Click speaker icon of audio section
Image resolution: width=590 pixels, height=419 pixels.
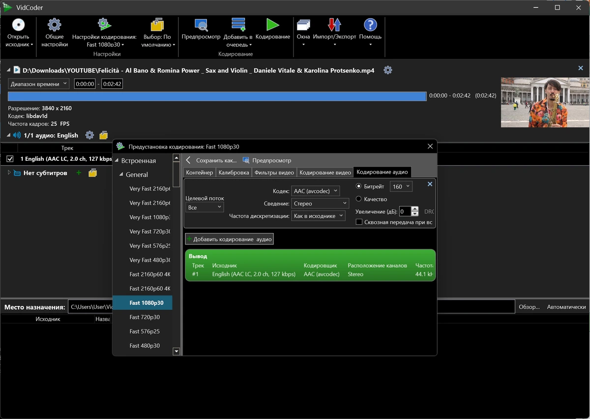click(17, 135)
